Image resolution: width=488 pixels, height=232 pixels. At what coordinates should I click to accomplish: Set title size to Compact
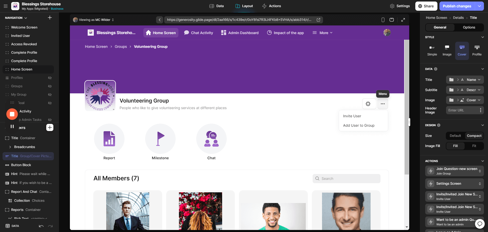point(474,136)
